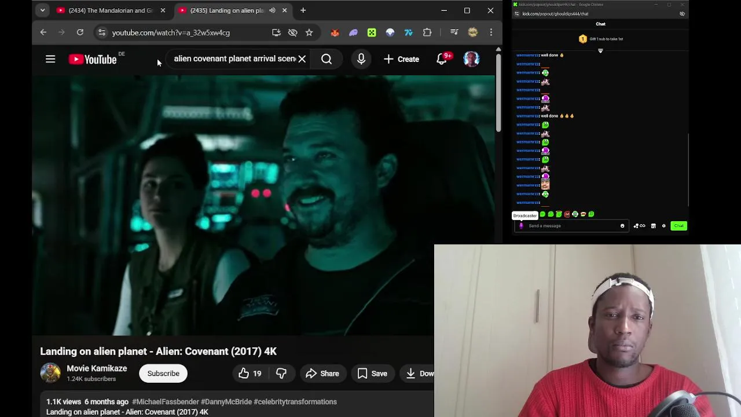The image size is (741, 417).
Task: Open a new browser tab
Action: [x=303, y=10]
